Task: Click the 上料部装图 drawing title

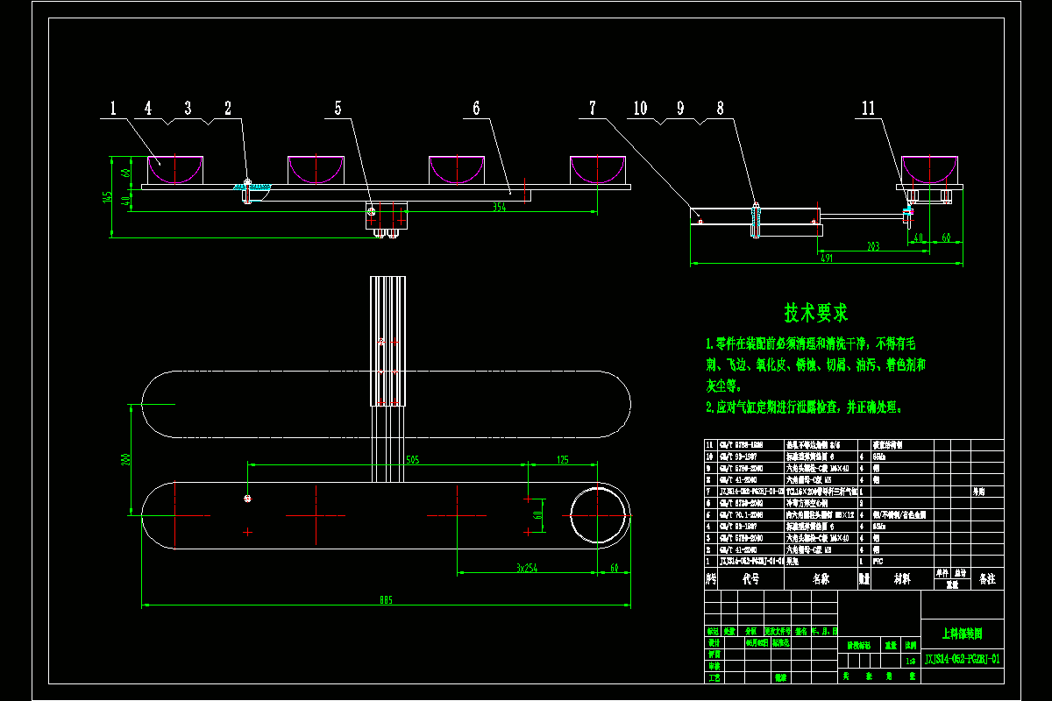Action: (x=962, y=632)
